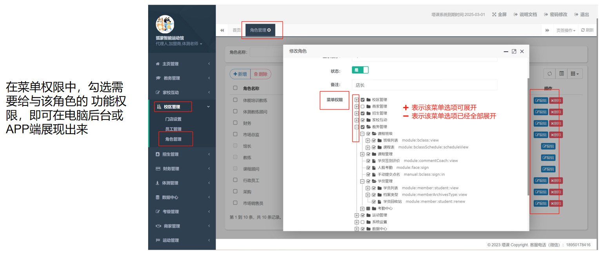Click the 备注 input field
The height and width of the screenshot is (256, 600).
pyautogui.click(x=424, y=85)
